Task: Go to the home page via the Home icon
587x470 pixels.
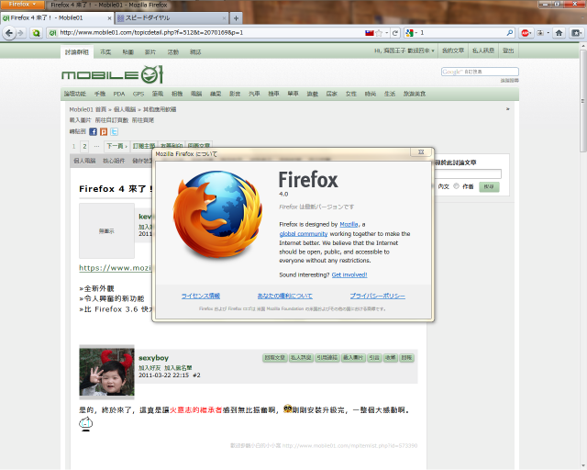Action: [559, 33]
